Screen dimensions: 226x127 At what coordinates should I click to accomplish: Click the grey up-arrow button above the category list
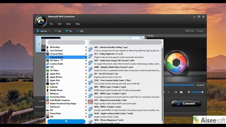coord(66,42)
